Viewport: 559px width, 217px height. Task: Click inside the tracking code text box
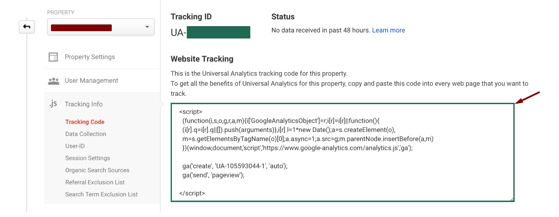click(x=342, y=152)
